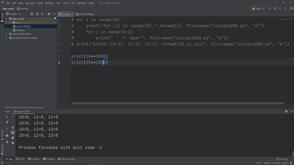The width and height of the screenshot is (294, 165).
Task: Open the main run configuration dropdown
Action: point(258,9)
